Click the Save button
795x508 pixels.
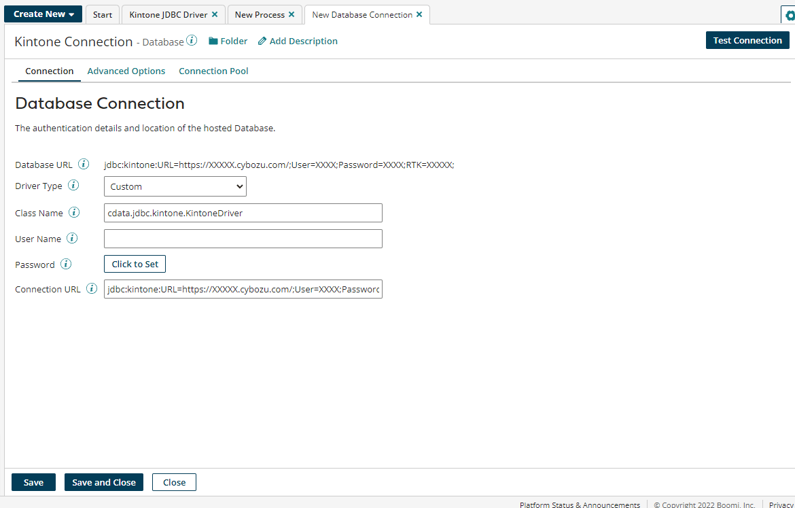pos(33,482)
